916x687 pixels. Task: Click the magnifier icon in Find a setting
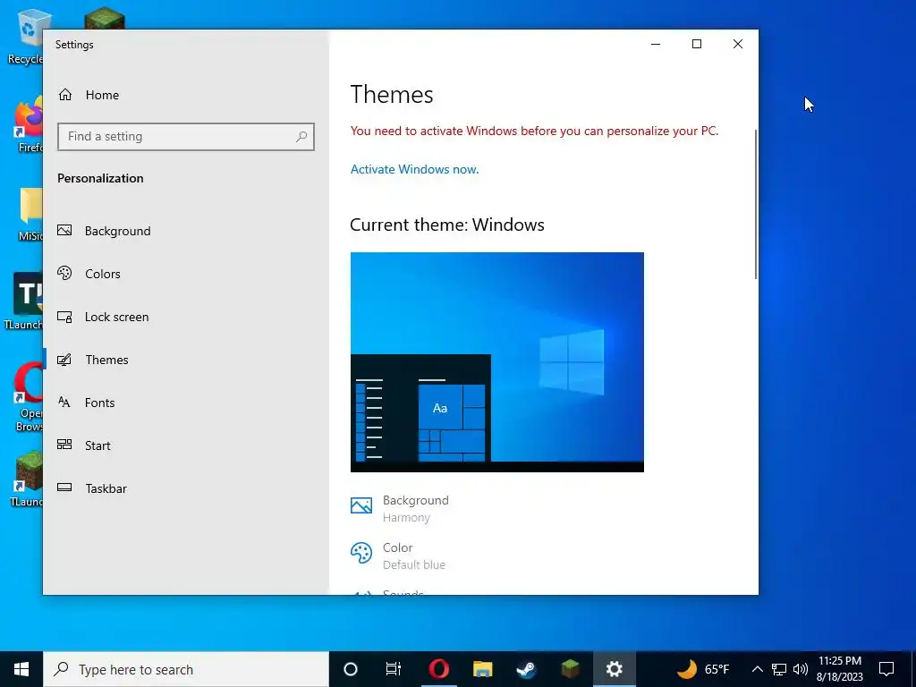pos(301,137)
